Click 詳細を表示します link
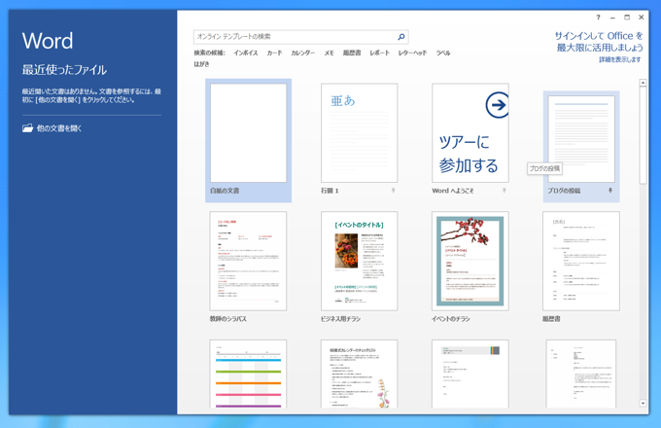The height and width of the screenshot is (428, 661). point(620,60)
